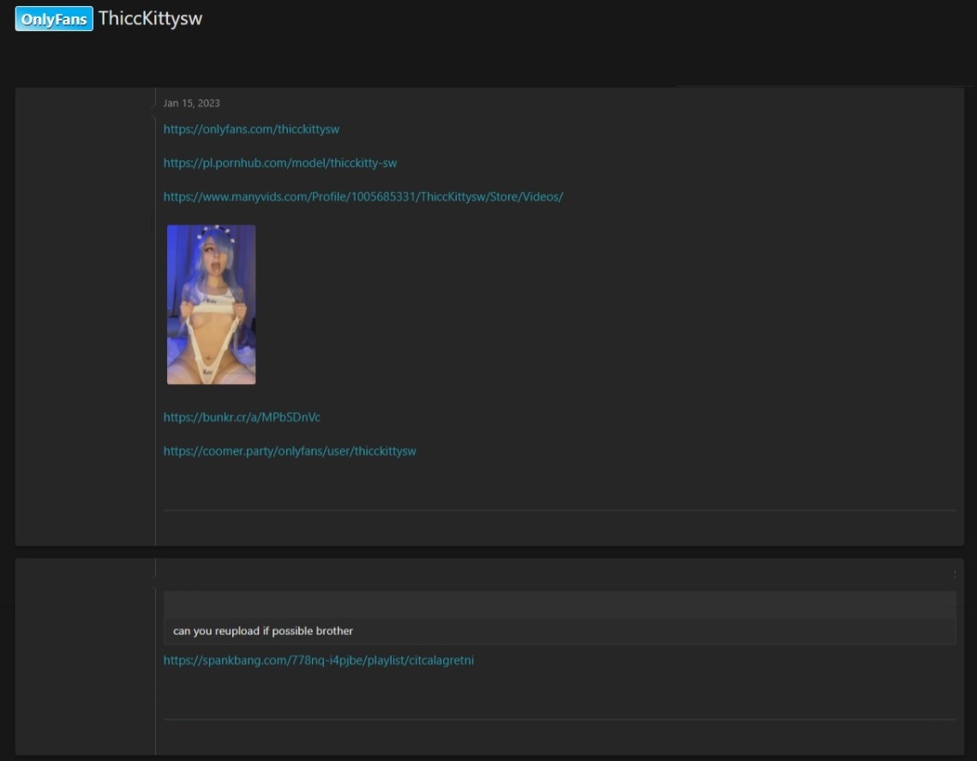Click the quoted text 'can you reupload if possible brother'
The width and height of the screenshot is (977, 761).
[263, 631]
